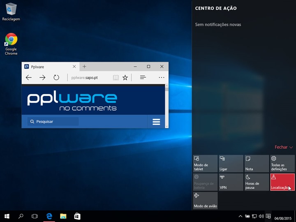
Task: Minimize the Edge window
Action: point(135,67)
